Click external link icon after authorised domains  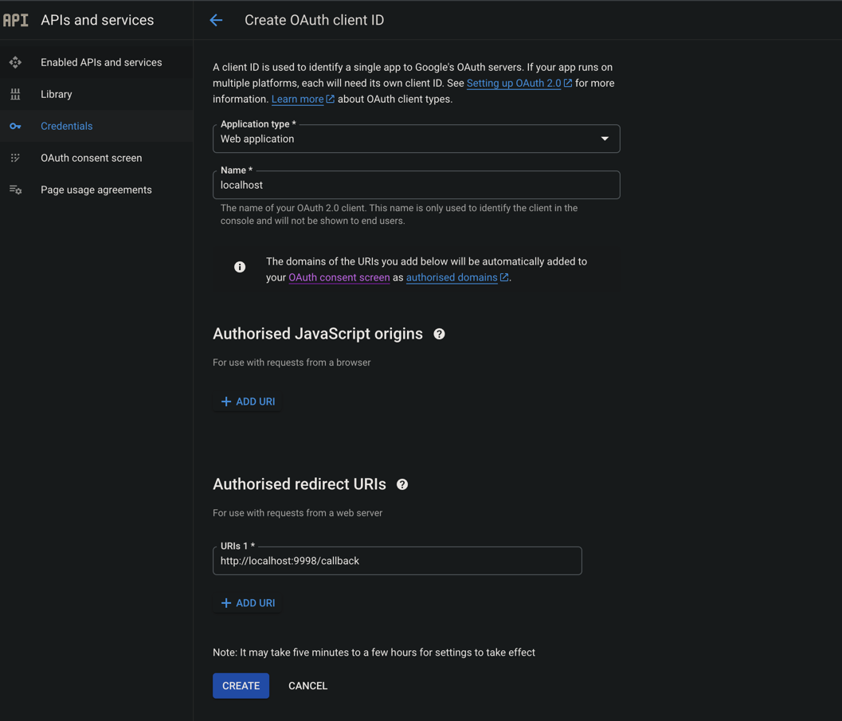pyautogui.click(x=504, y=277)
